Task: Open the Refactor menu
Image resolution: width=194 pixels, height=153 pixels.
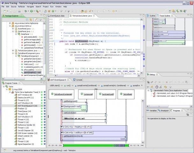Action: tap(22, 6)
